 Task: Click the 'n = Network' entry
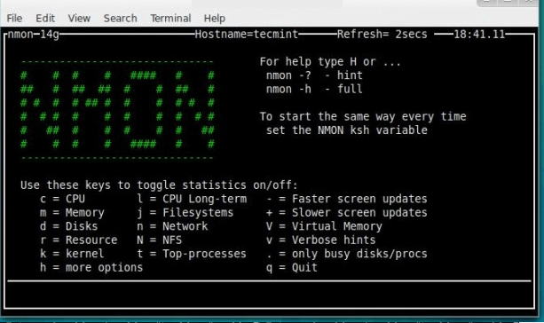(172, 226)
